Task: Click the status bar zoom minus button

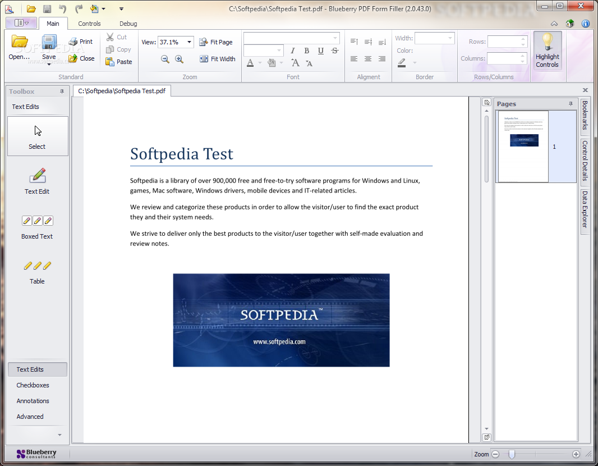Action: pyautogui.click(x=495, y=454)
